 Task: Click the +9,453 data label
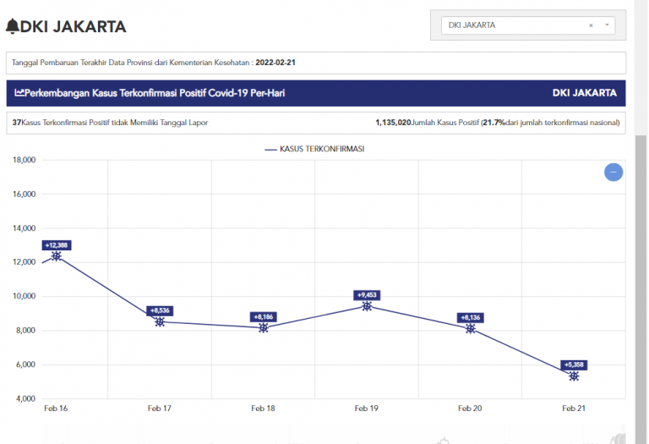click(x=368, y=295)
